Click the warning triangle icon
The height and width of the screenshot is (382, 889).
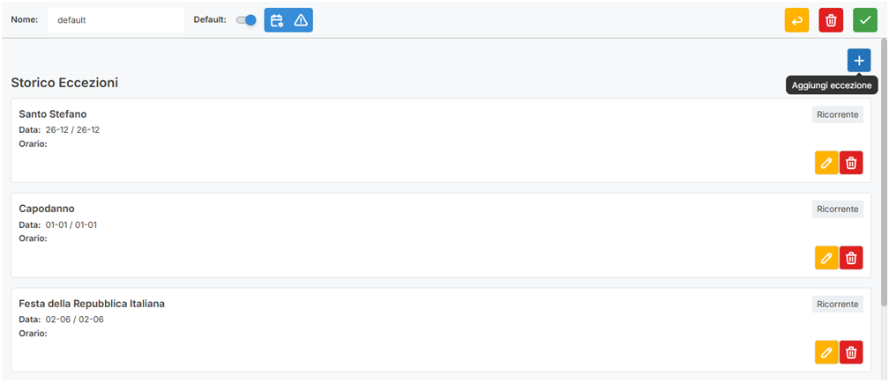tap(301, 20)
